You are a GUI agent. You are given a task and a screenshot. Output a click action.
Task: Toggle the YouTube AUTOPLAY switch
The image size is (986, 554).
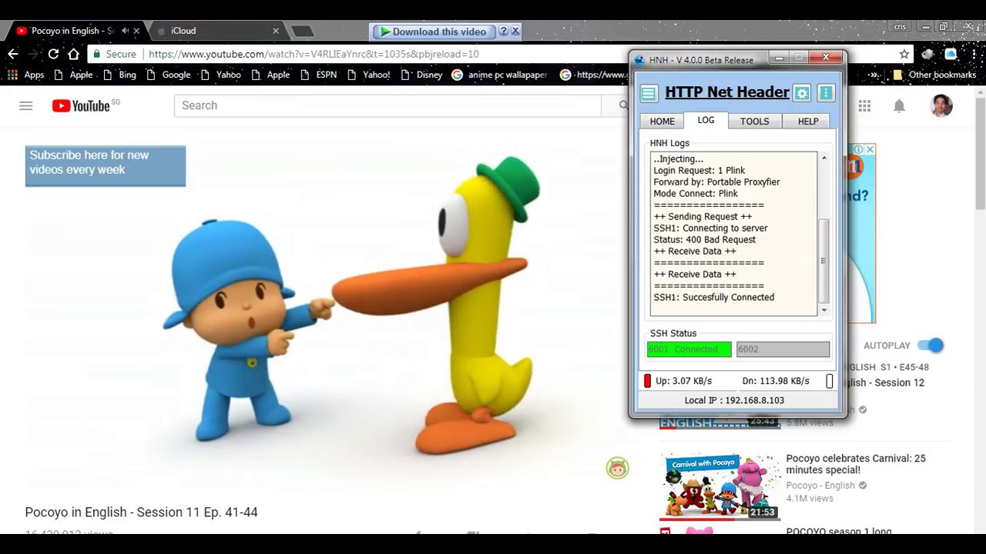[x=931, y=345]
